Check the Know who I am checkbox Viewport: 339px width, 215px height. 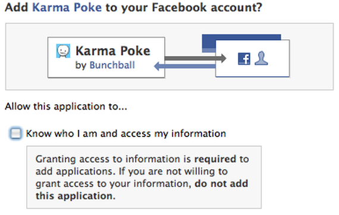15,133
